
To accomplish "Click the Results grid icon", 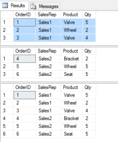I will click(x=5, y=5).
